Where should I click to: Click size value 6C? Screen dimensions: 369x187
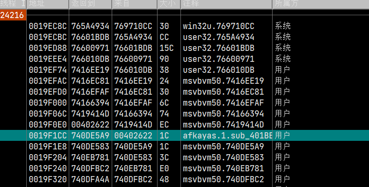tap(164, 103)
